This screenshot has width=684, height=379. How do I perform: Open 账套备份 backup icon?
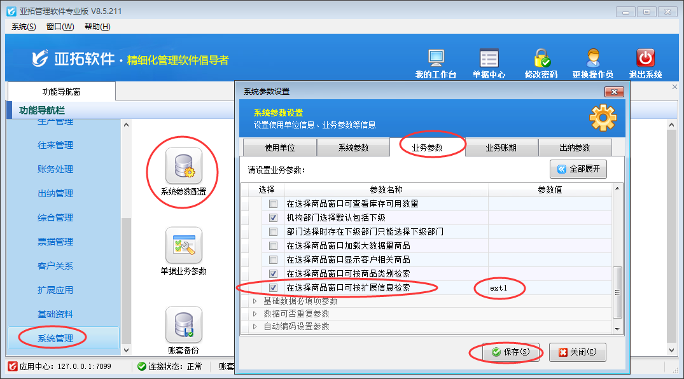pos(183,325)
